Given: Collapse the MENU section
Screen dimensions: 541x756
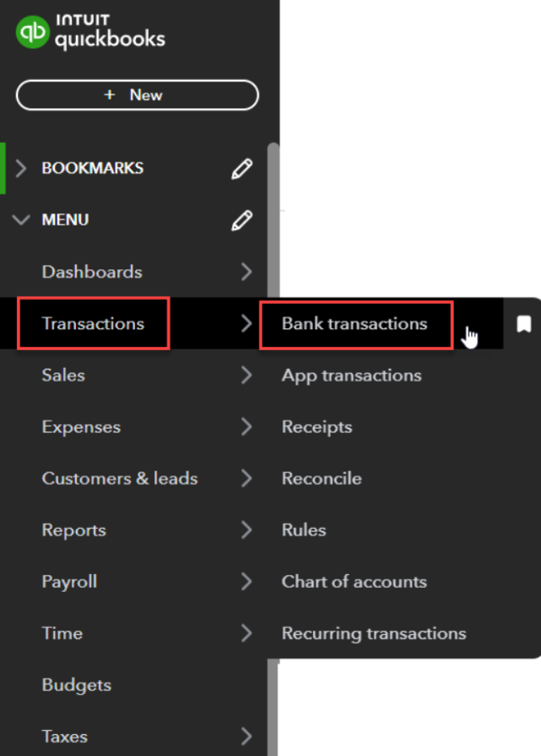Looking at the screenshot, I should point(21,220).
